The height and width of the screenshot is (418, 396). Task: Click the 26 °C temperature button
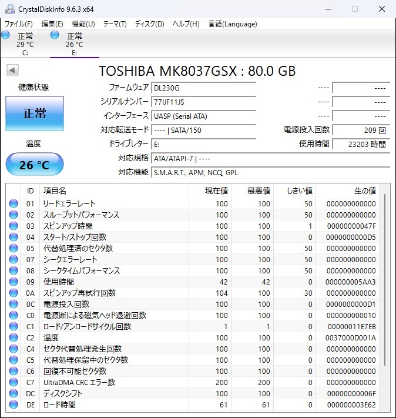pos(35,164)
